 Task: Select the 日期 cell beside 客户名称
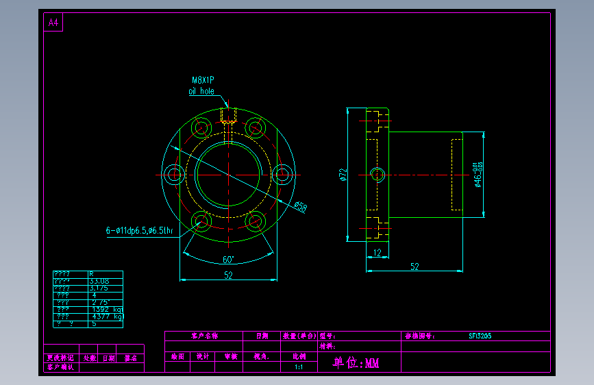262,336
